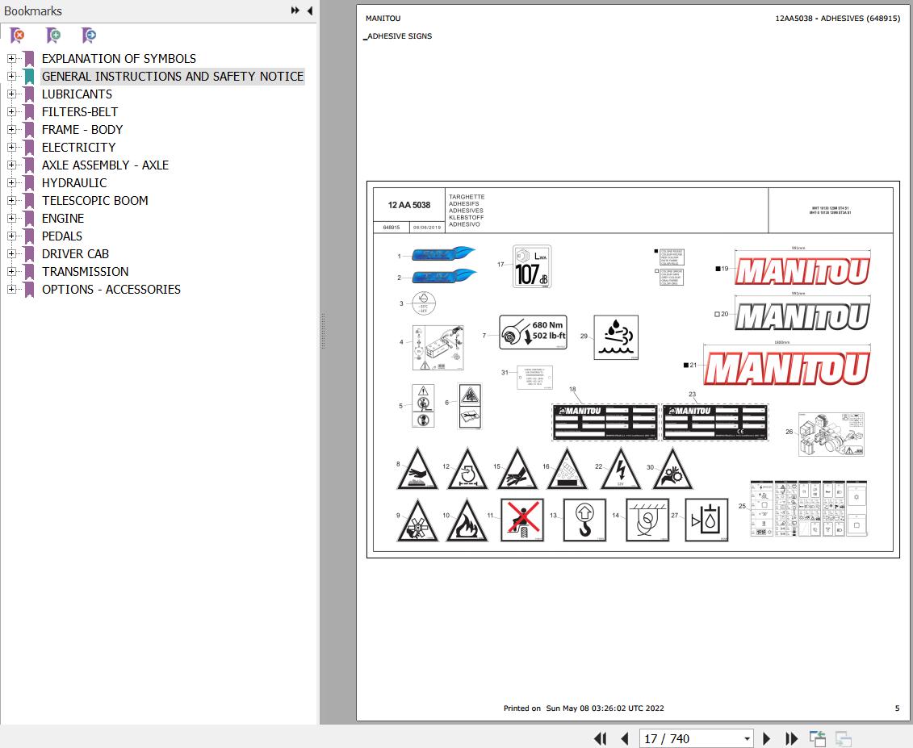913x748 pixels.
Task: Open the page number dropdown arrow
Action: tap(747, 739)
